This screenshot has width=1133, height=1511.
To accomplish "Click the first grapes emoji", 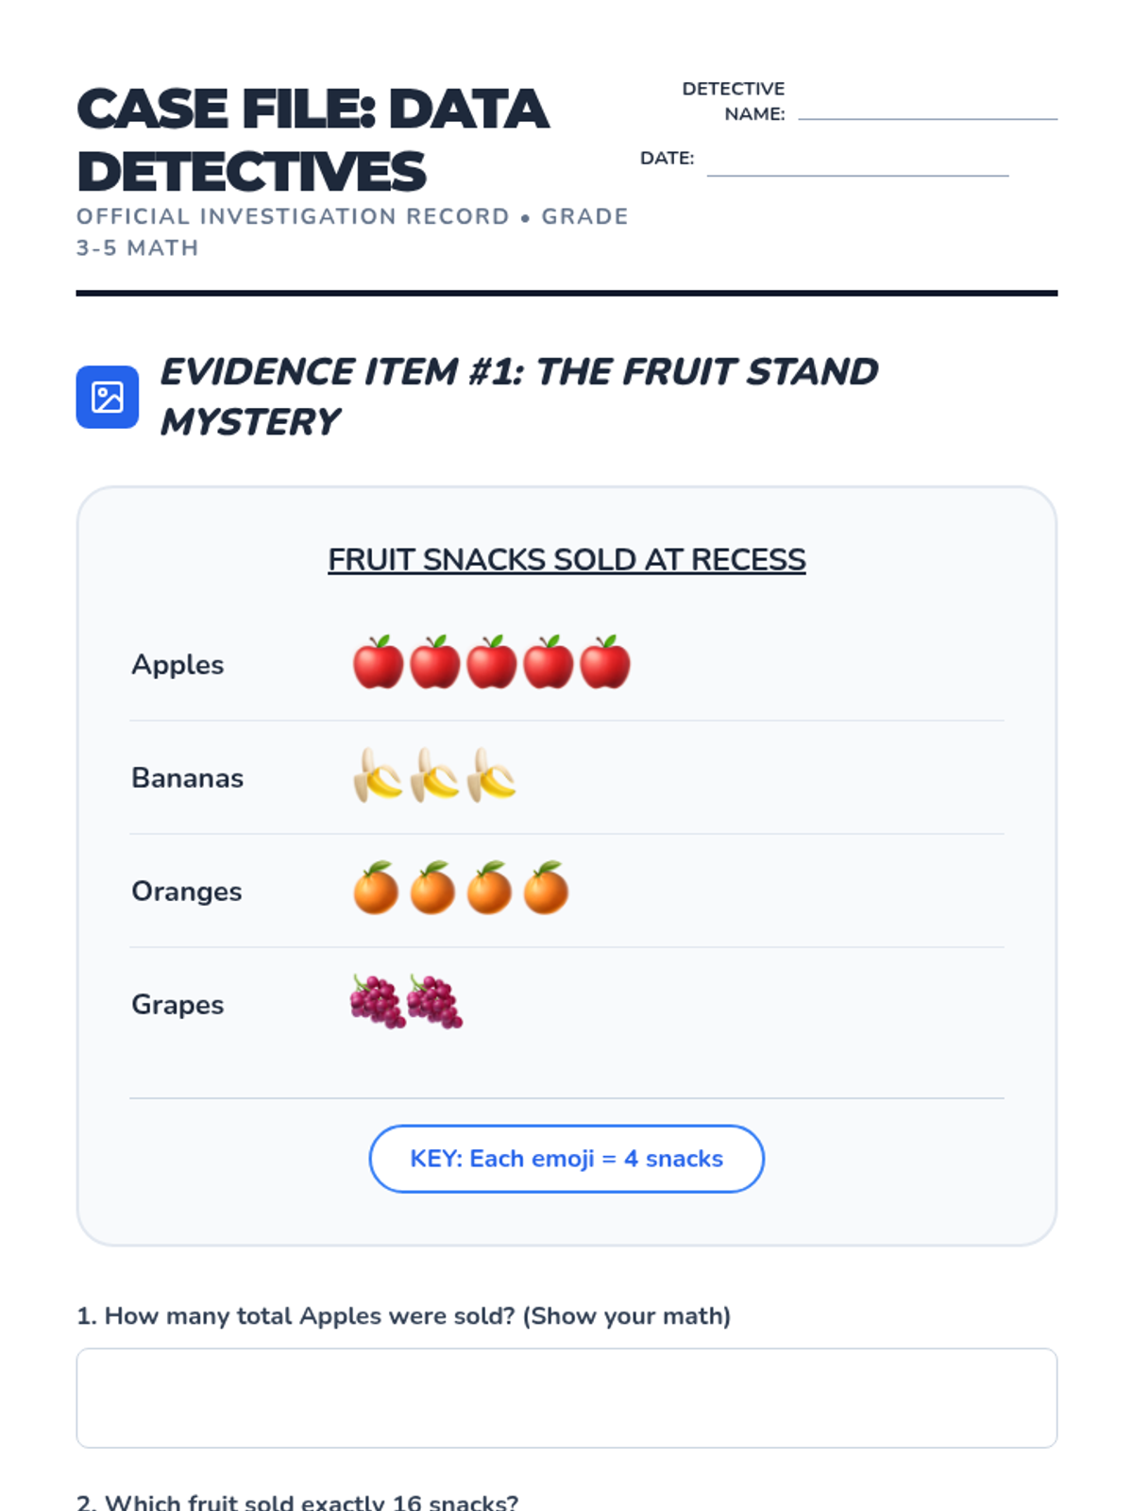I will tap(378, 1002).
